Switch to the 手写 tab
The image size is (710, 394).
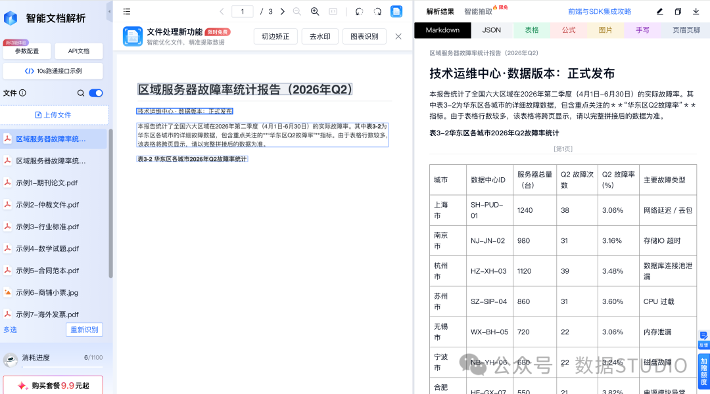[x=642, y=30]
